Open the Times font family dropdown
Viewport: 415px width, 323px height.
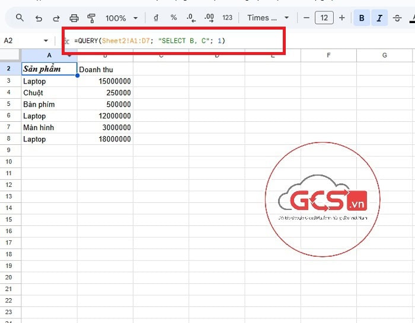point(268,18)
